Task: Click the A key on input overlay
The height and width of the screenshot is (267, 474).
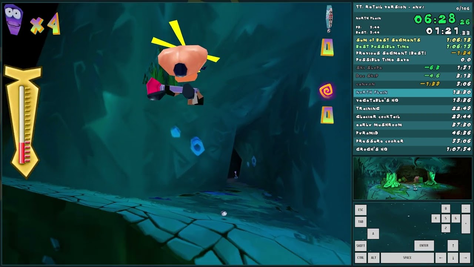Action: point(373,234)
